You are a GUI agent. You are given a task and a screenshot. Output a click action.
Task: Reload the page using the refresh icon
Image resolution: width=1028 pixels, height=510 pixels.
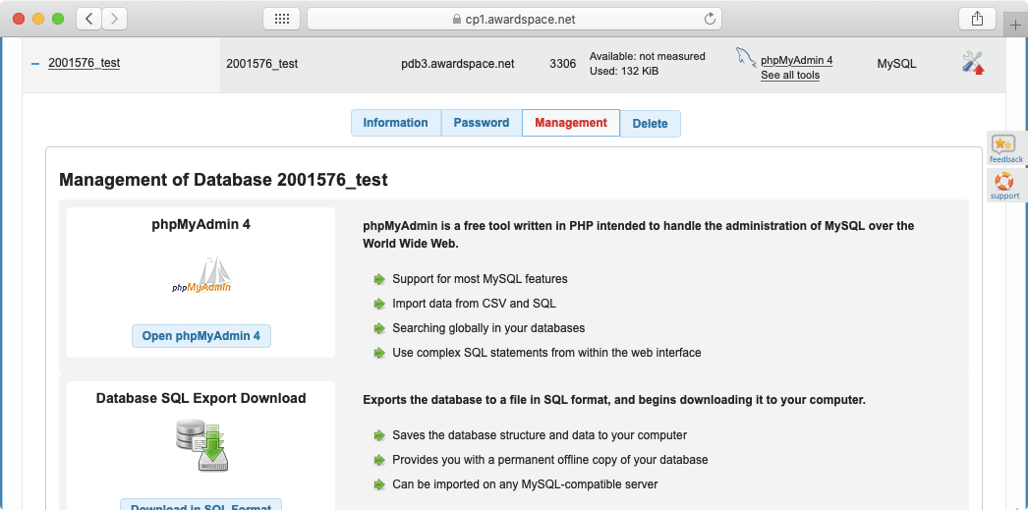point(710,19)
